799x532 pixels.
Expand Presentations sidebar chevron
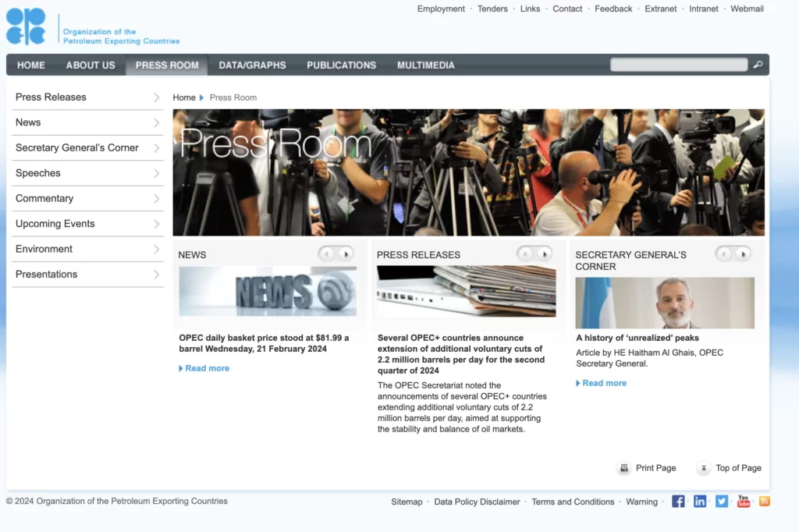pyautogui.click(x=156, y=275)
